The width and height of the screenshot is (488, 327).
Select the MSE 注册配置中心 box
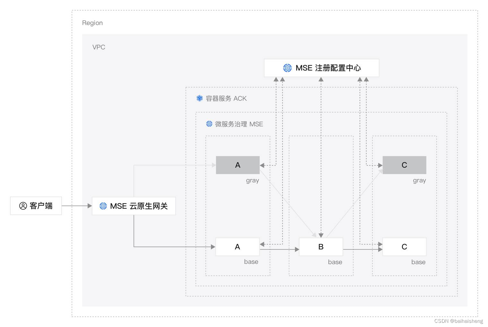pos(321,68)
